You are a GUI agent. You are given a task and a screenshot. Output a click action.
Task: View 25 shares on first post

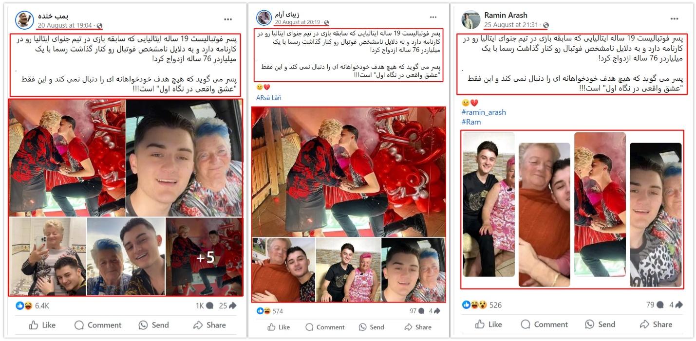pyautogui.click(x=227, y=305)
